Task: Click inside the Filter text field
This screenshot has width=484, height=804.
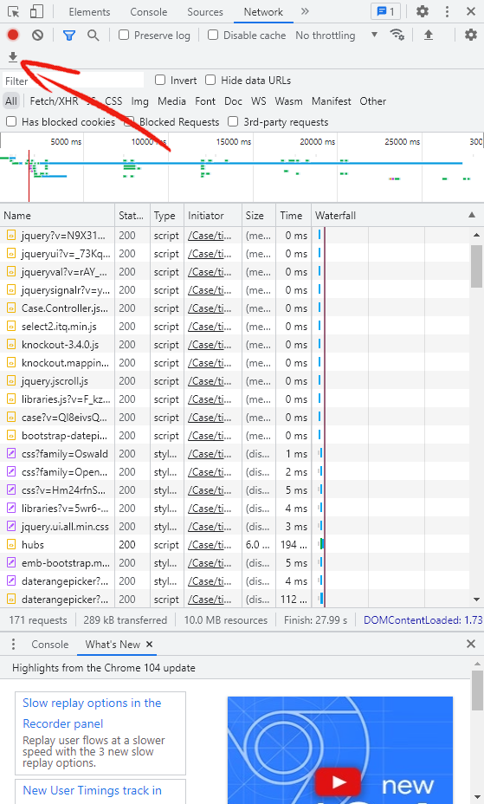Action: click(x=73, y=81)
